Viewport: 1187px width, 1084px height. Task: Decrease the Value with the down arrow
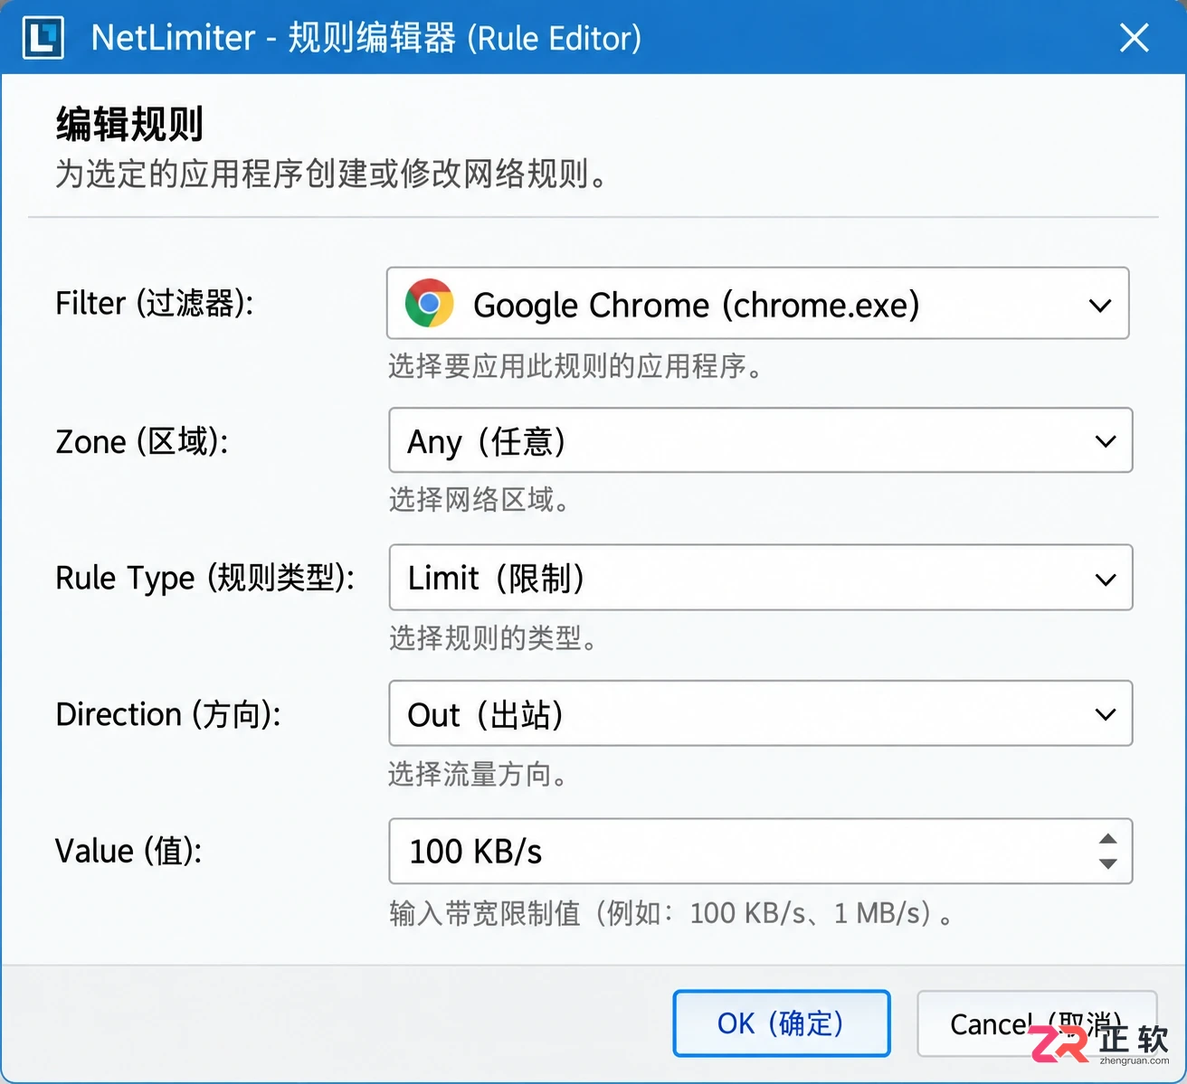coord(1107,864)
